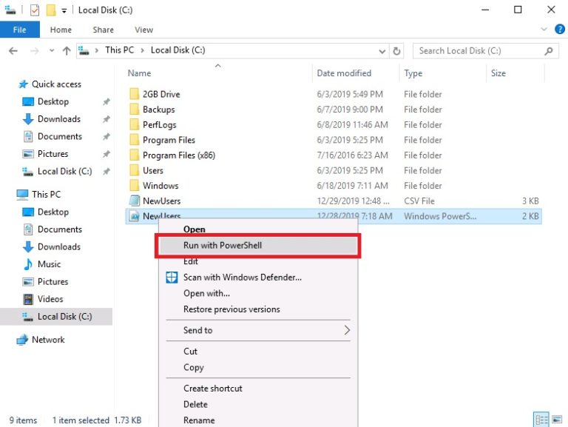The image size is (568, 427).
Task: Open the Program Files (x86) folder
Action: [178, 155]
